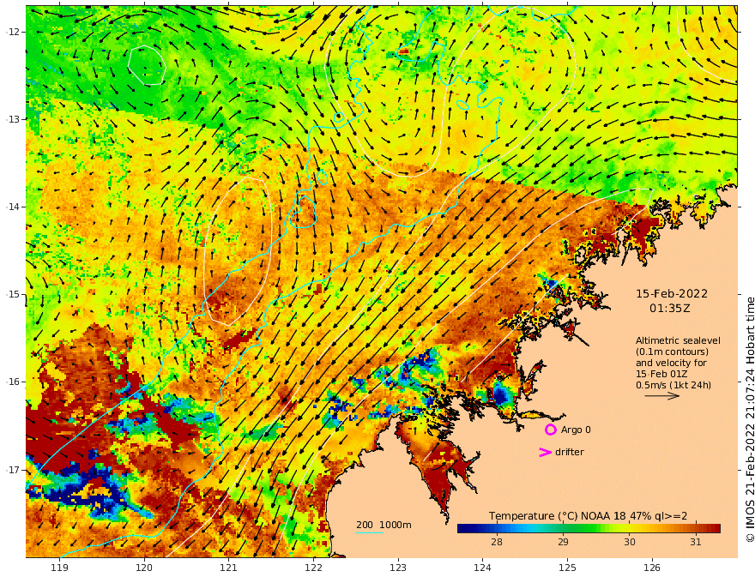
Task: Click the longitude label 120
Action: tap(144, 568)
